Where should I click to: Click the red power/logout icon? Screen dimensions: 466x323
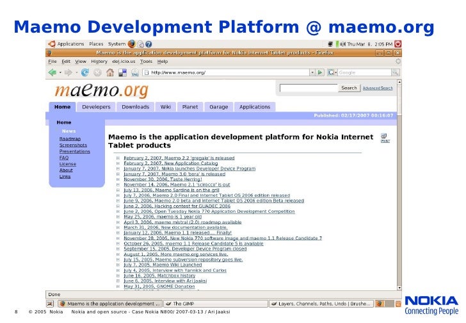pyautogui.click(x=398, y=44)
